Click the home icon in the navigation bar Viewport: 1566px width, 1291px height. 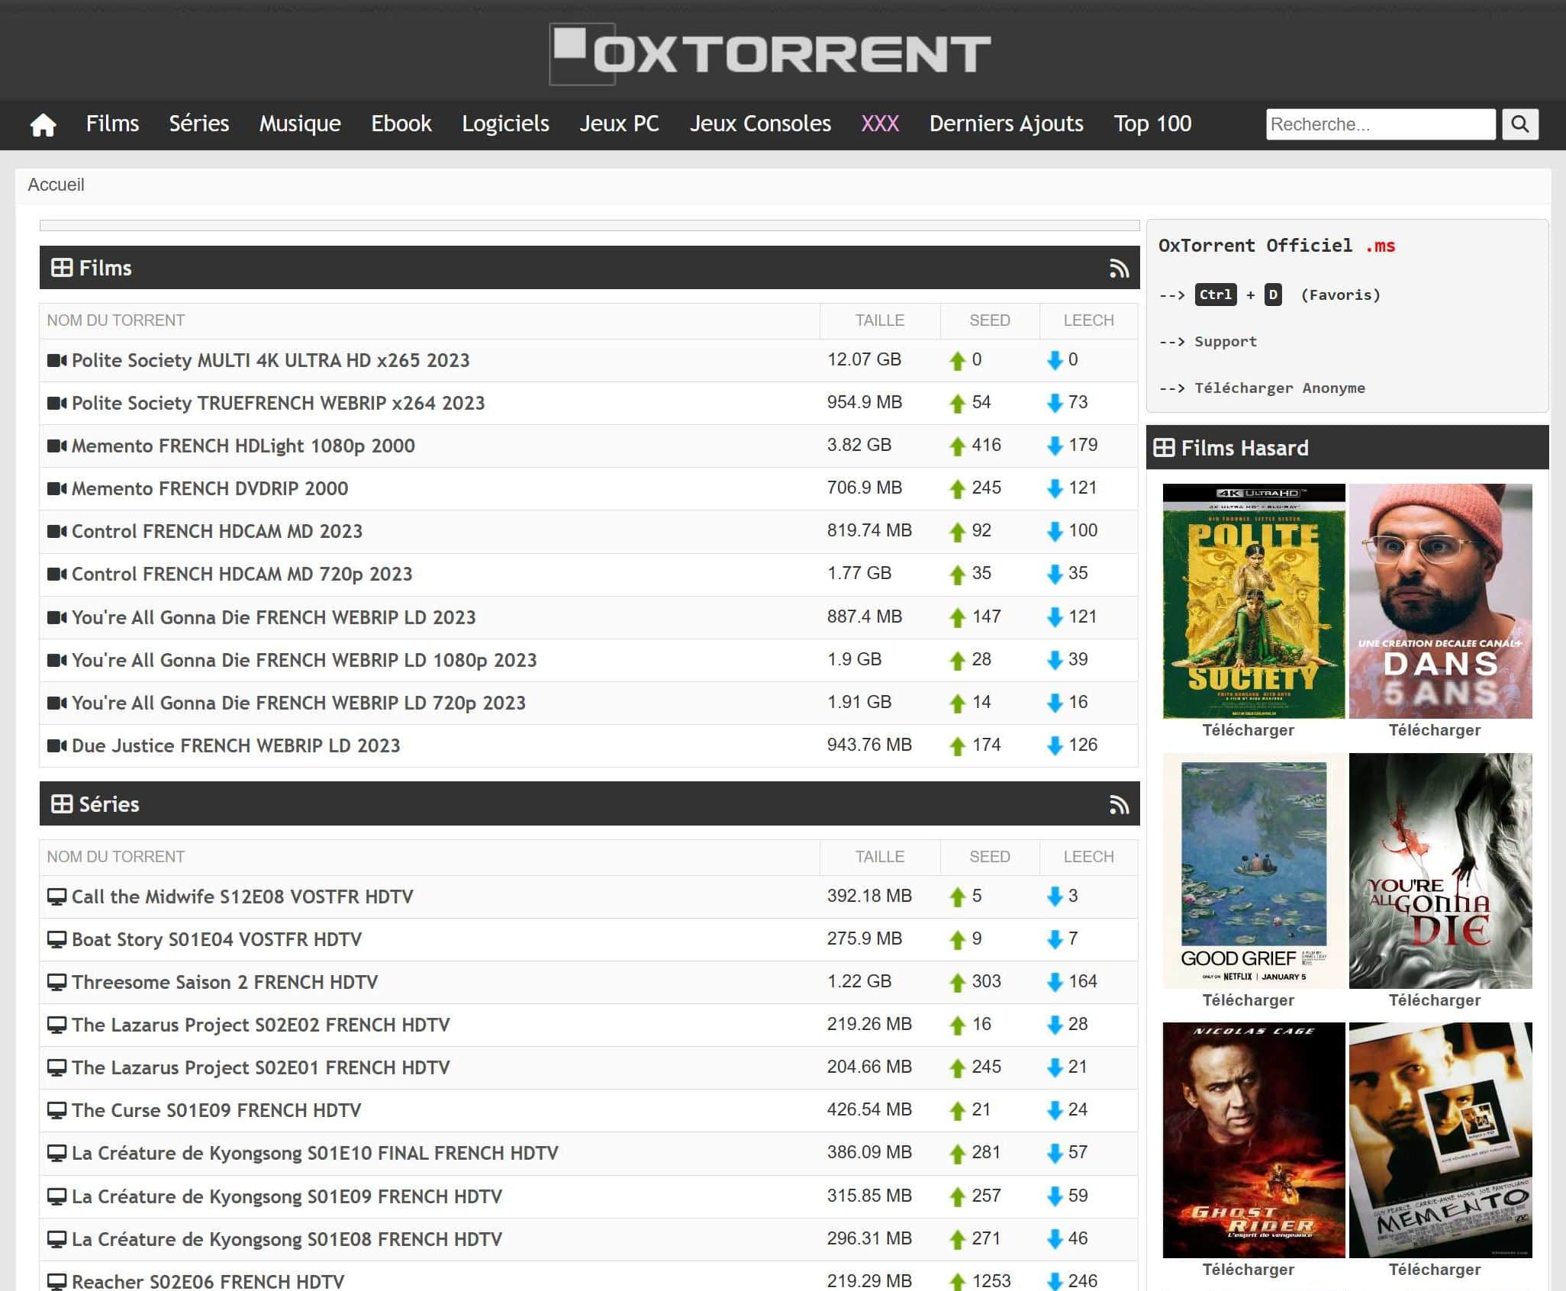pos(43,124)
